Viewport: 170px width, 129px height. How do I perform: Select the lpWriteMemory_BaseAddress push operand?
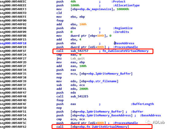tap(101, 115)
